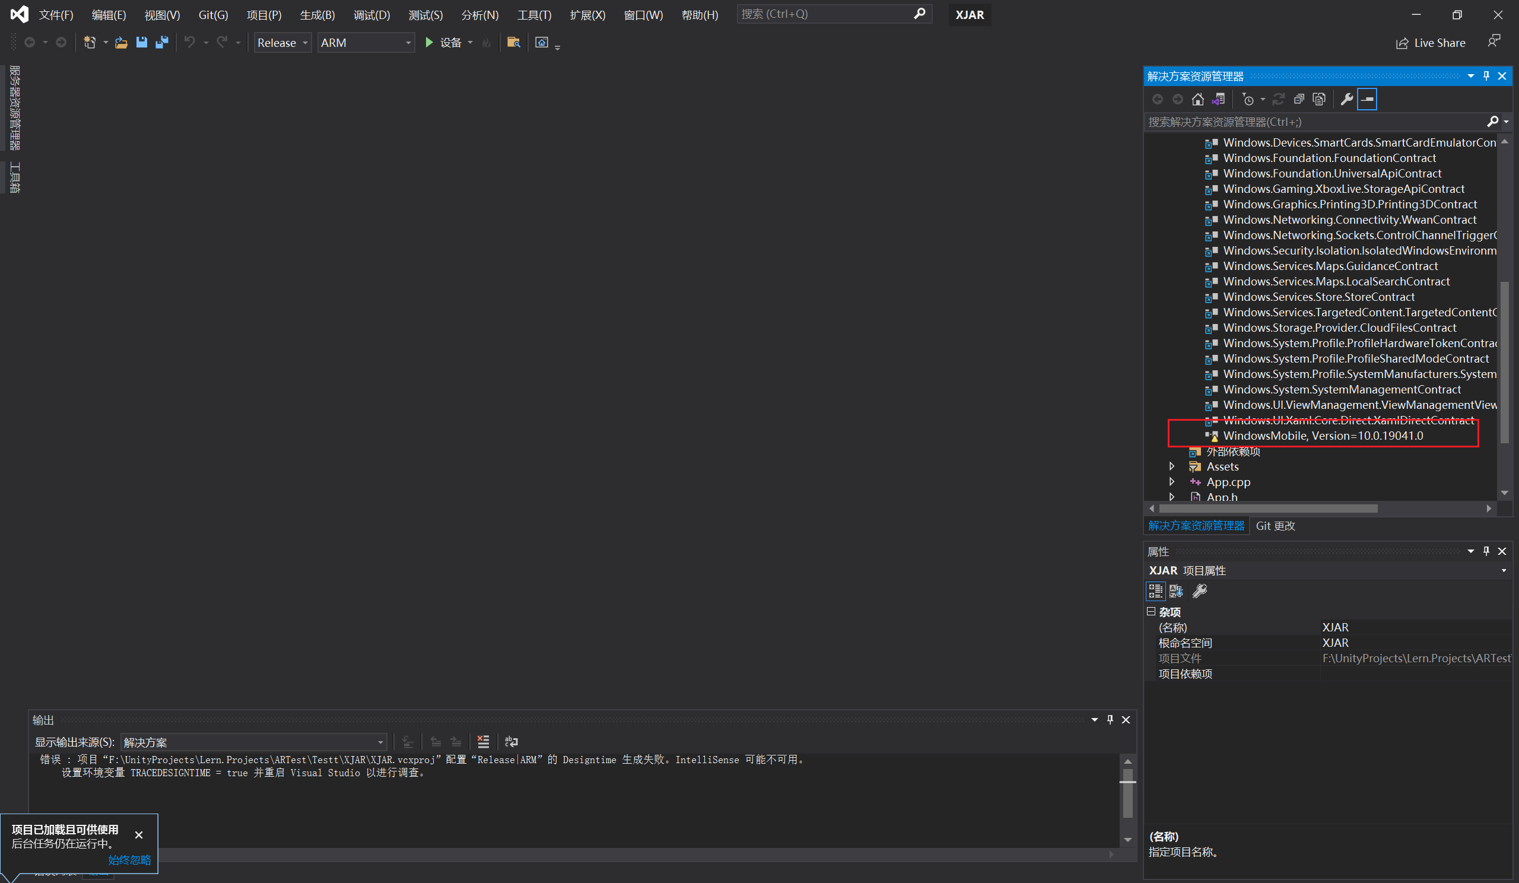Open the New Project icon's dropdown arrow
This screenshot has height=883, width=1519.
(106, 42)
